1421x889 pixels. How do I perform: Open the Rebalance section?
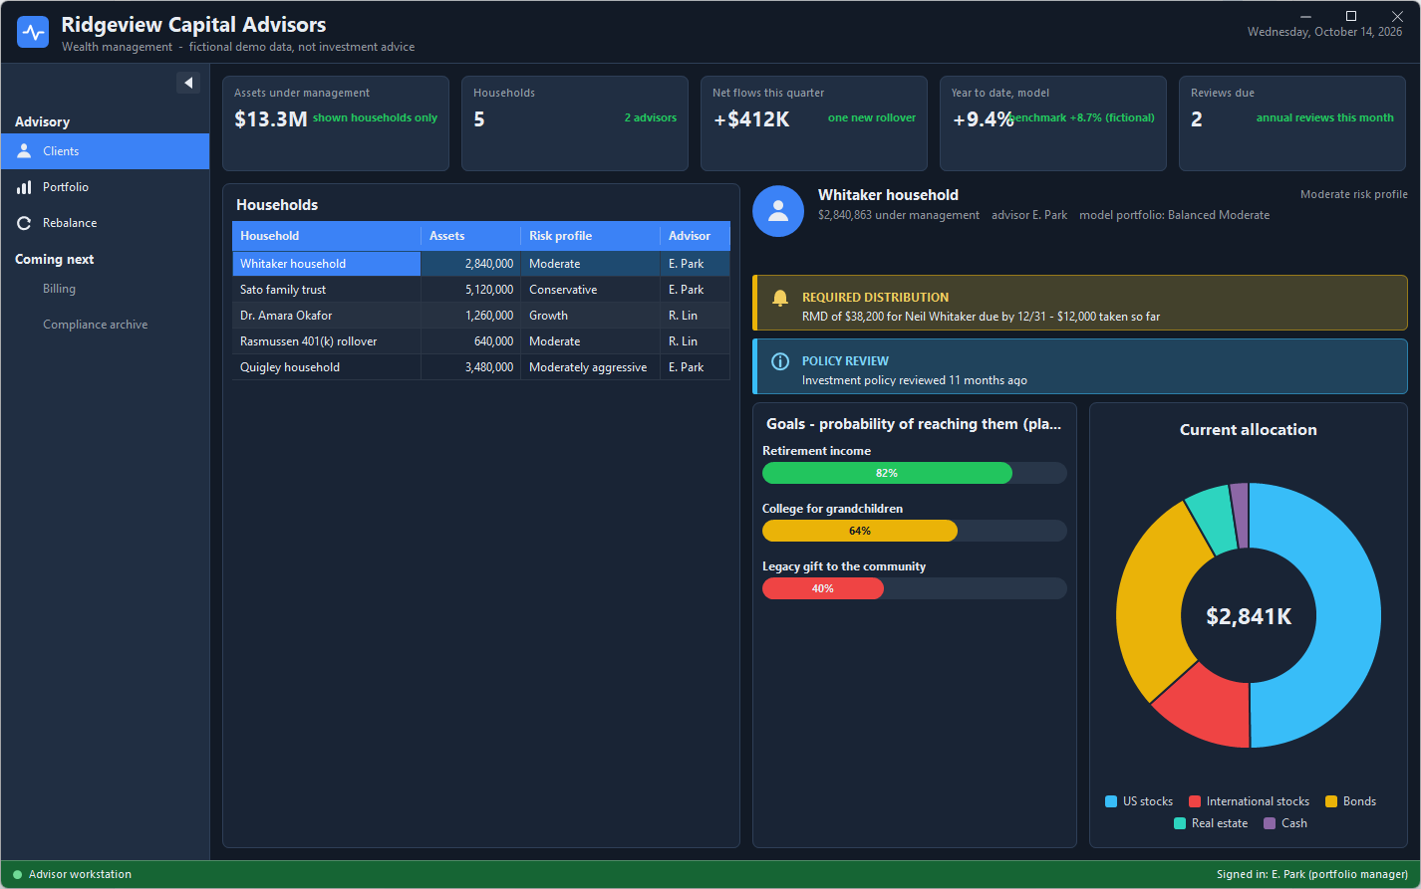pyautogui.click(x=105, y=223)
